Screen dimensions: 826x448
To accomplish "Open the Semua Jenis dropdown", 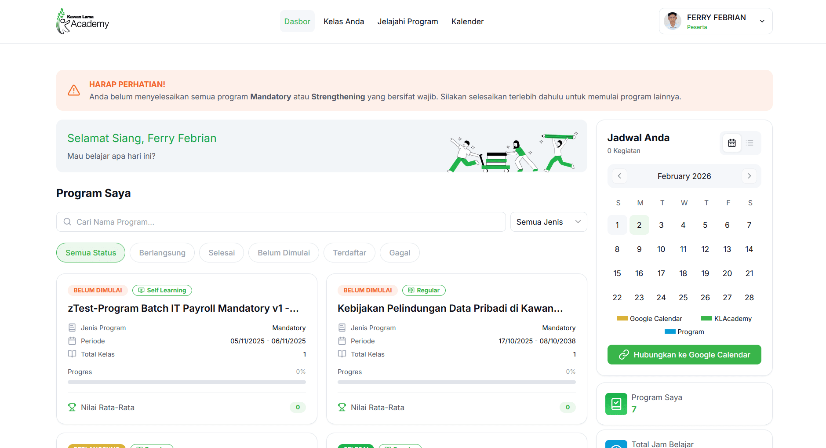I will pos(549,222).
